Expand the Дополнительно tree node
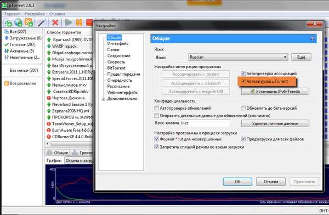Screen dimensions: 329x215 (104, 99)
